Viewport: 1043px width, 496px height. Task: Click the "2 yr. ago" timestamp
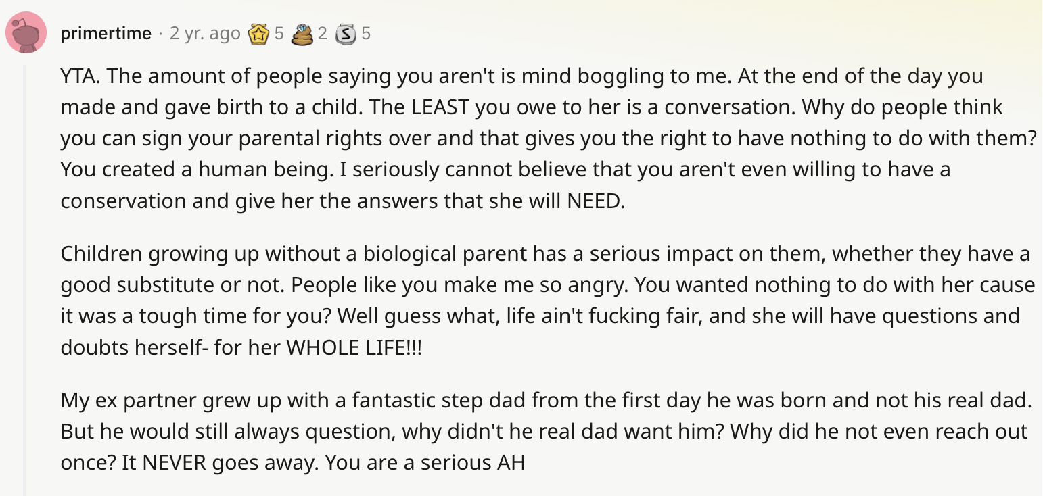[x=205, y=33]
